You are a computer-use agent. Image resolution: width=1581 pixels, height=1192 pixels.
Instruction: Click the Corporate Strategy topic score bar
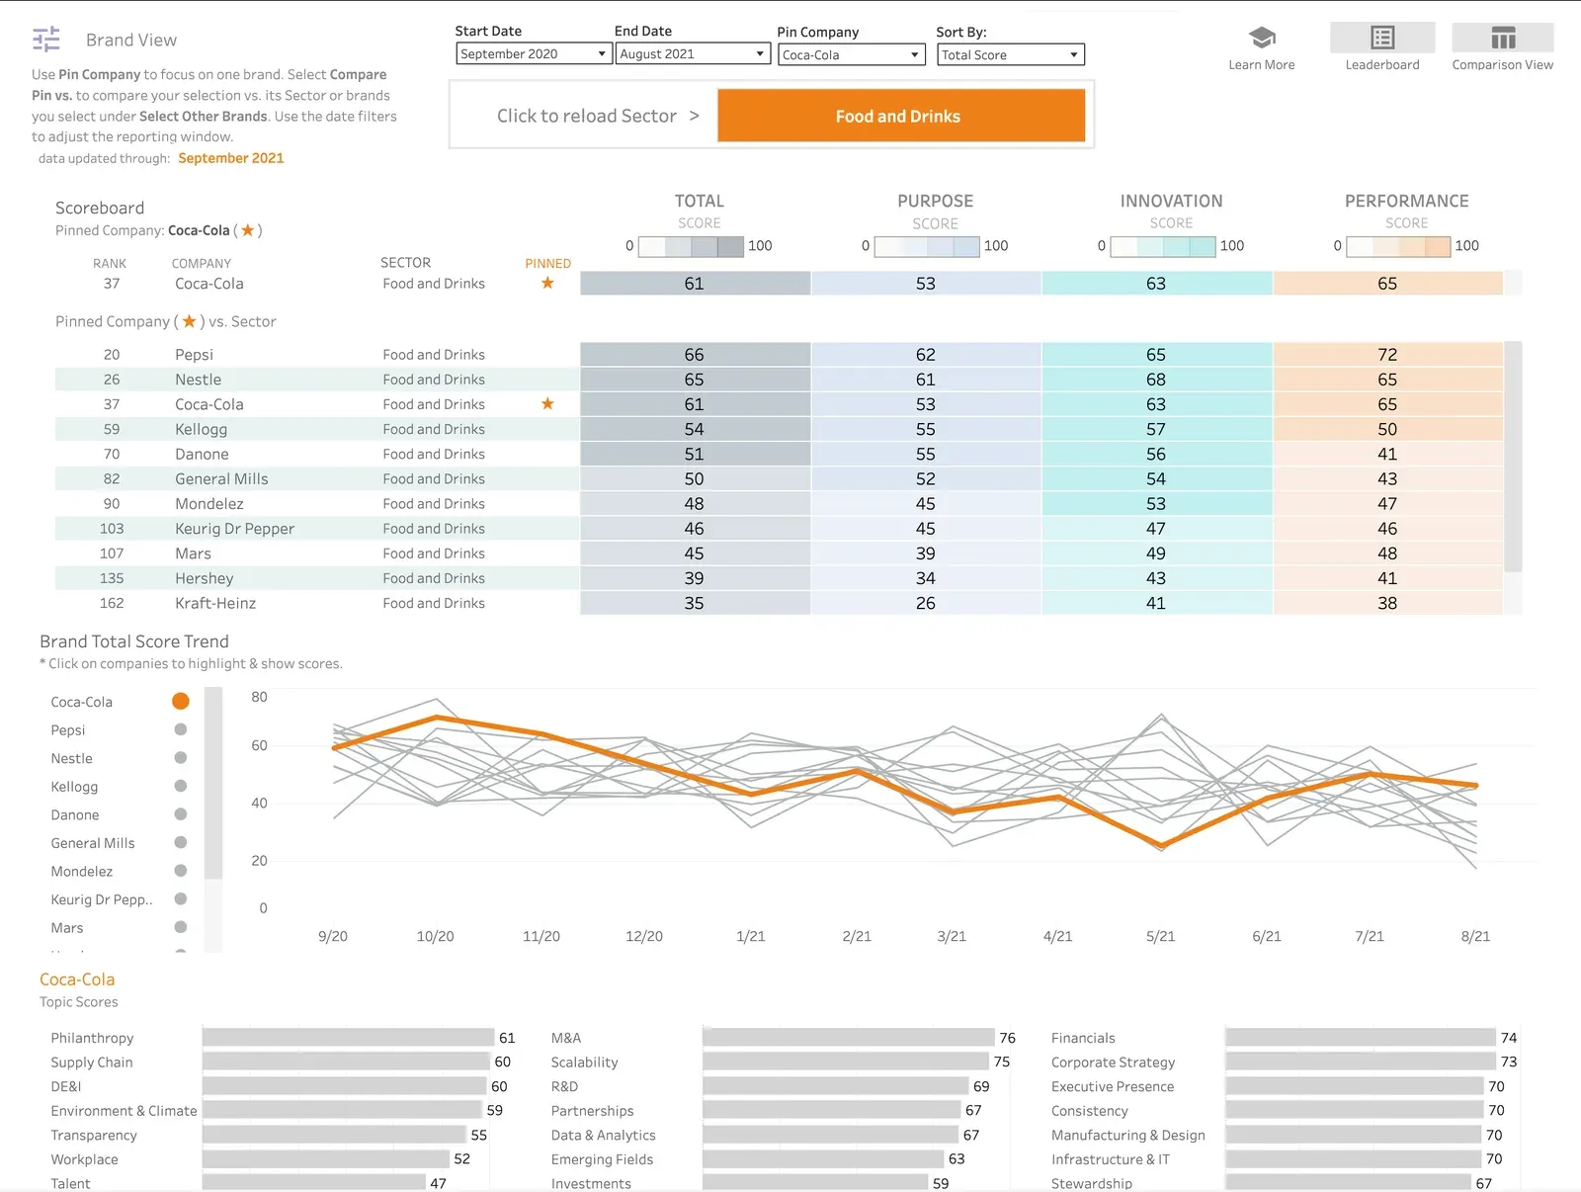pyautogui.click(x=1361, y=1062)
